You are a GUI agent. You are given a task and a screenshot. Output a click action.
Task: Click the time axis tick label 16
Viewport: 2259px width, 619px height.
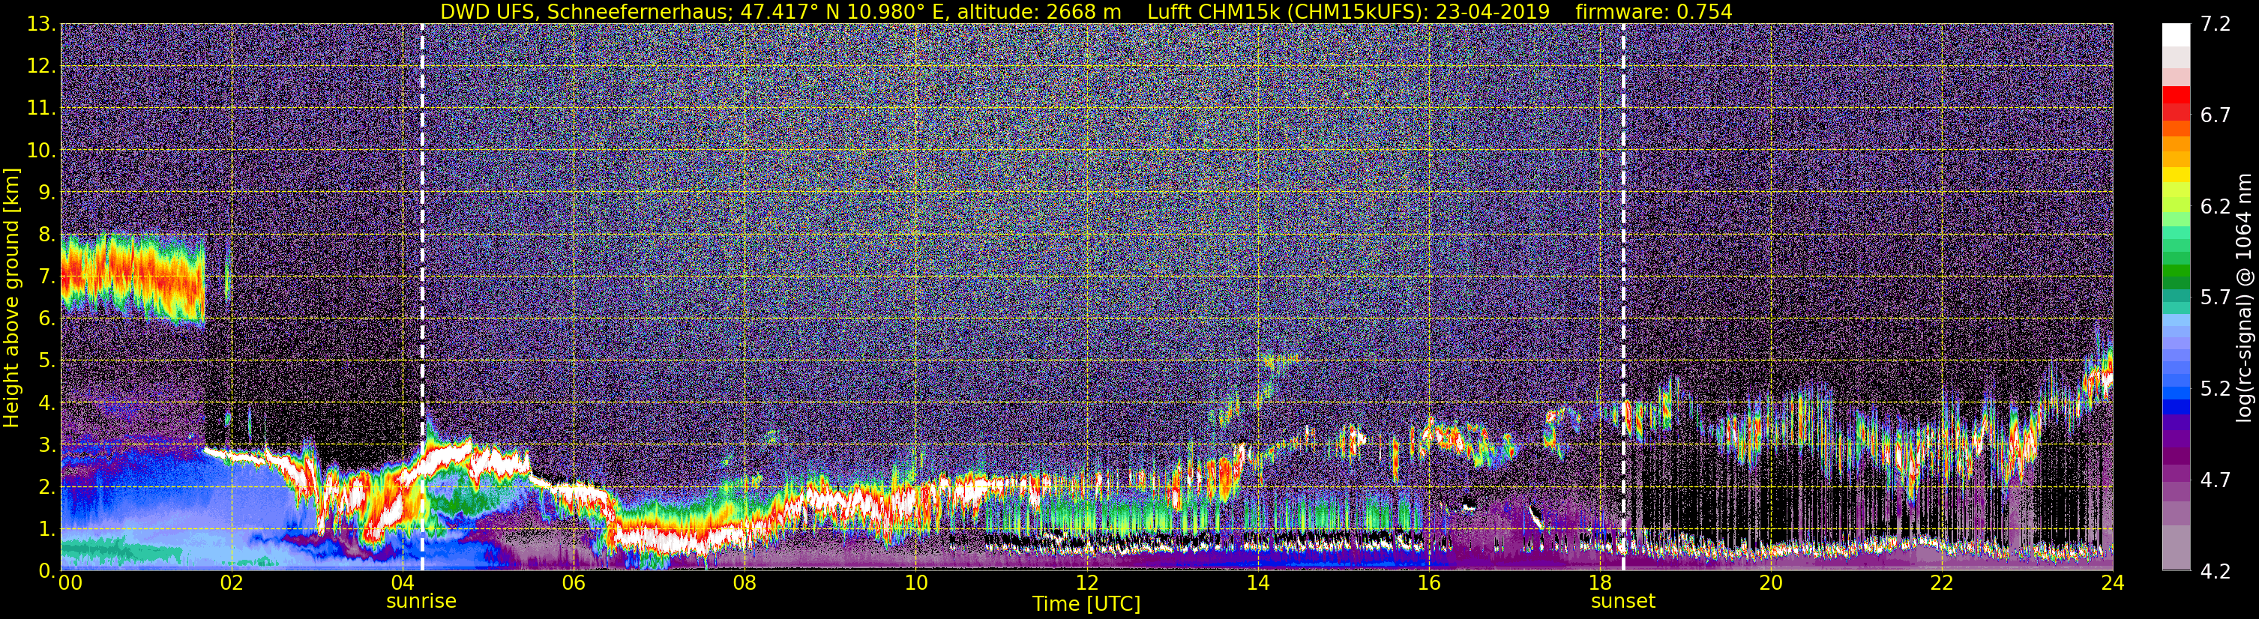pos(1428,584)
